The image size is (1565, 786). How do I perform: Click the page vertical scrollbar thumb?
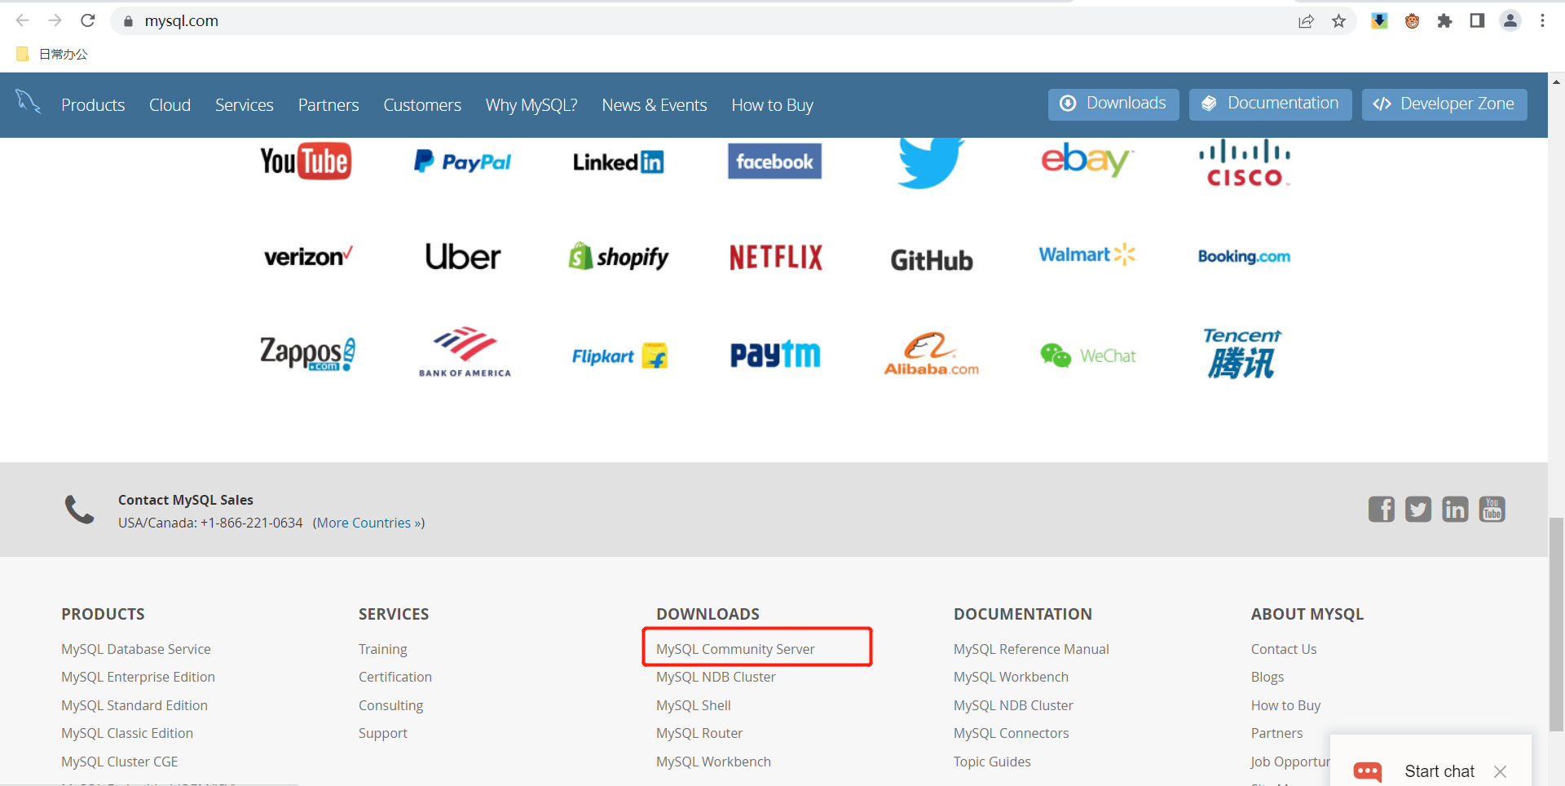(1557, 624)
